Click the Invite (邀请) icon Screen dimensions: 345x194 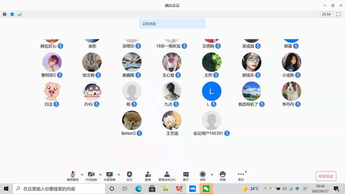[x=148, y=176]
